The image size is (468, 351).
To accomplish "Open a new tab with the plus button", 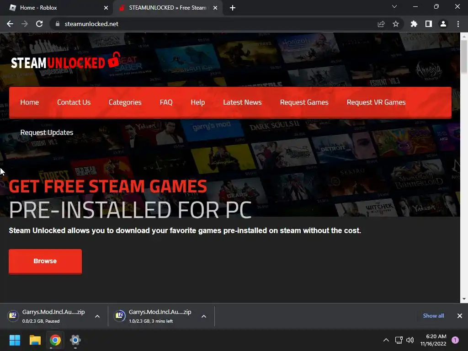I will (x=233, y=8).
